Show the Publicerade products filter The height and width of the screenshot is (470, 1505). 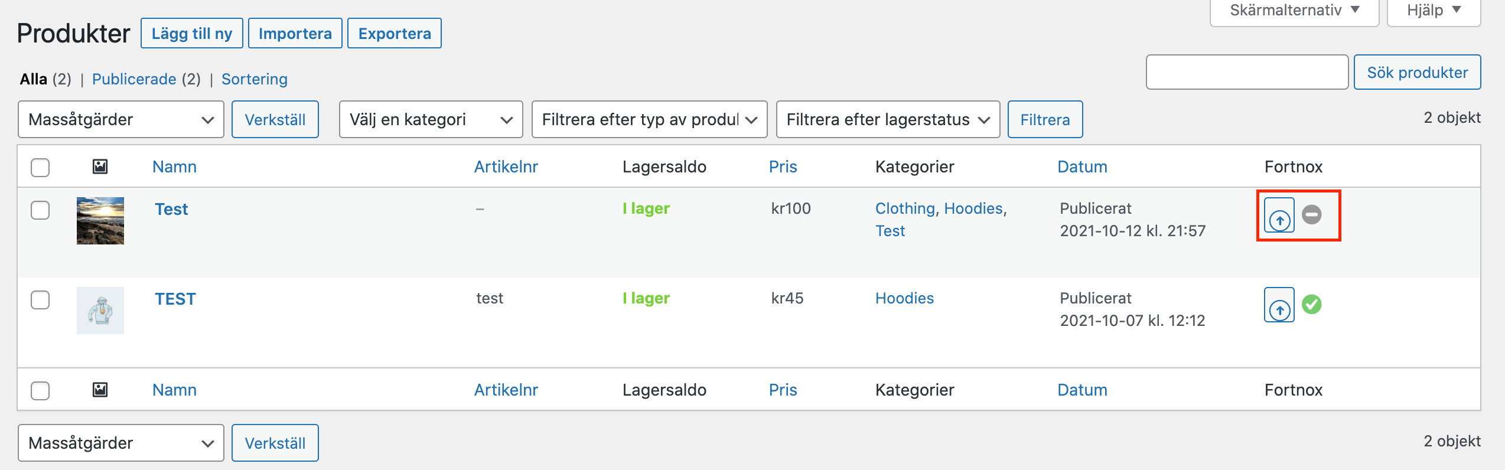coord(134,79)
